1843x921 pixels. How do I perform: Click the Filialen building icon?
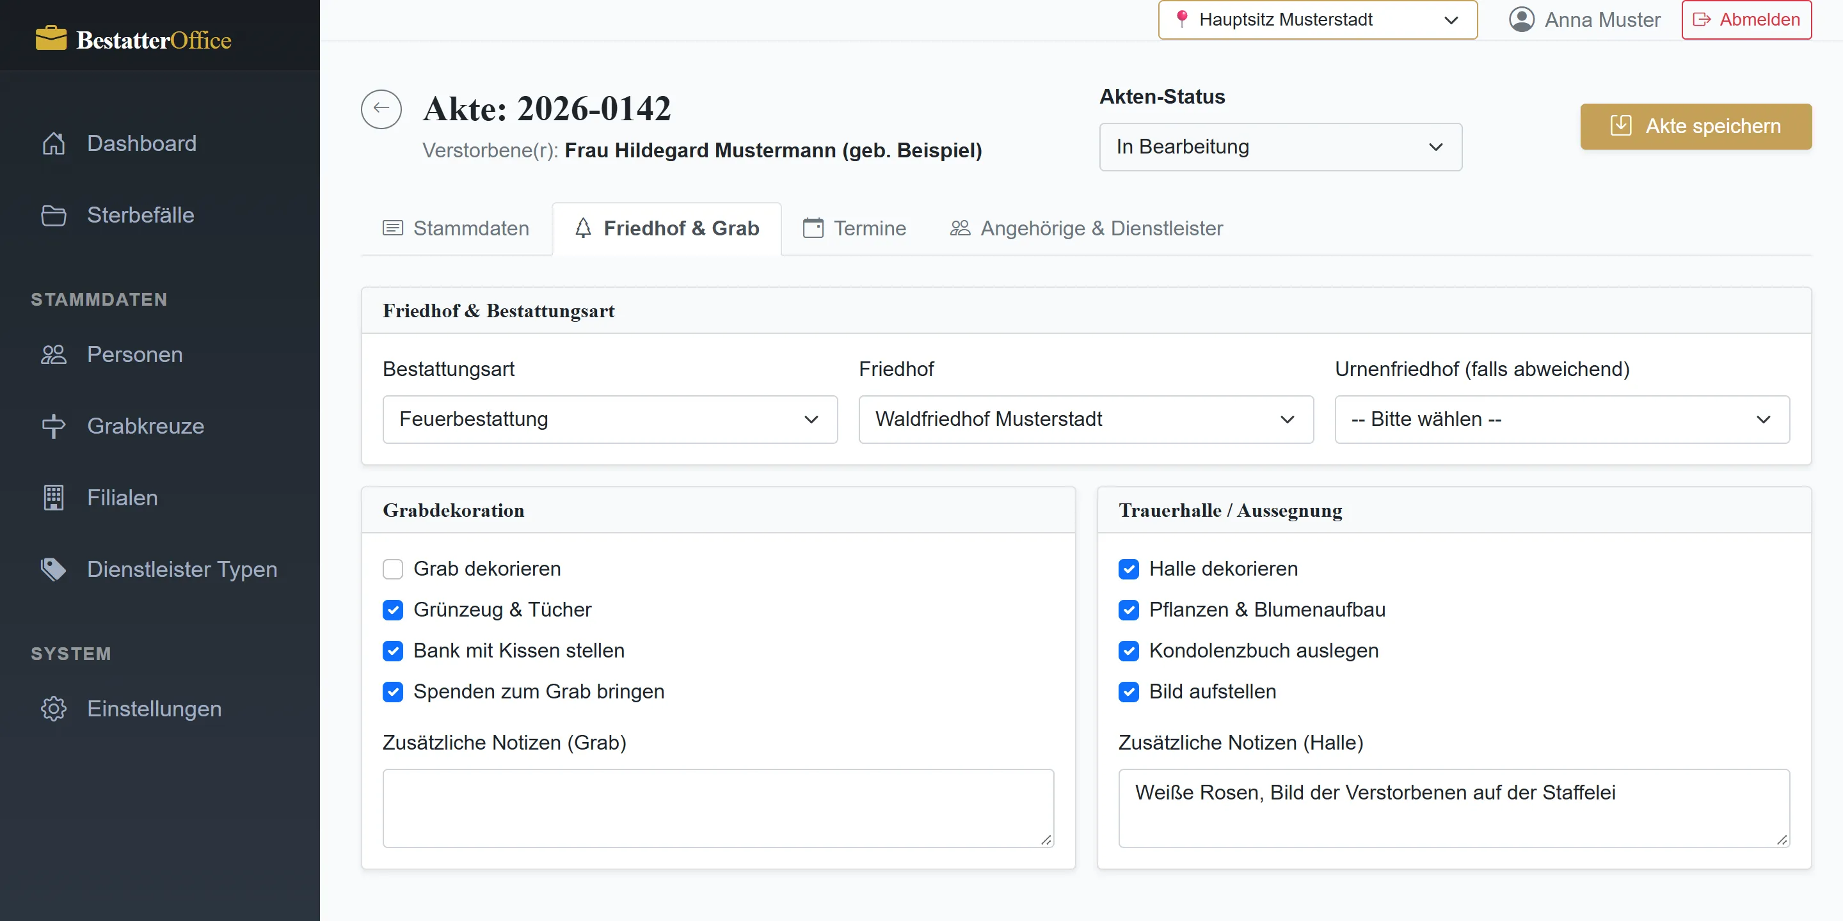pyautogui.click(x=54, y=498)
